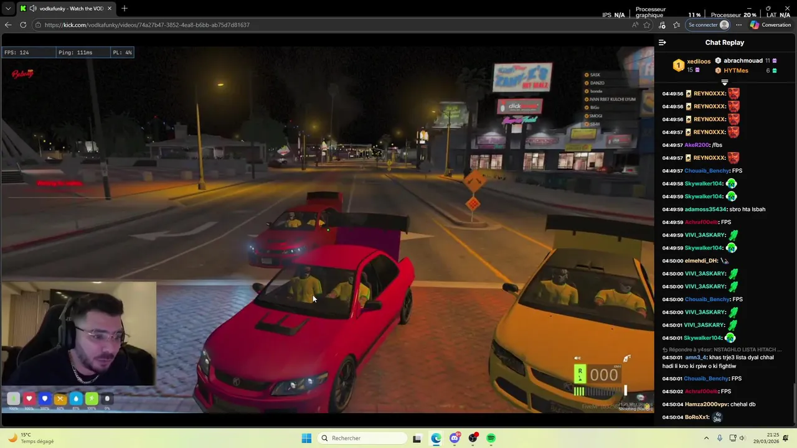This screenshot has width=797, height=448.
Task: Mute the vodkafunky tab audio
Action: 32,9
